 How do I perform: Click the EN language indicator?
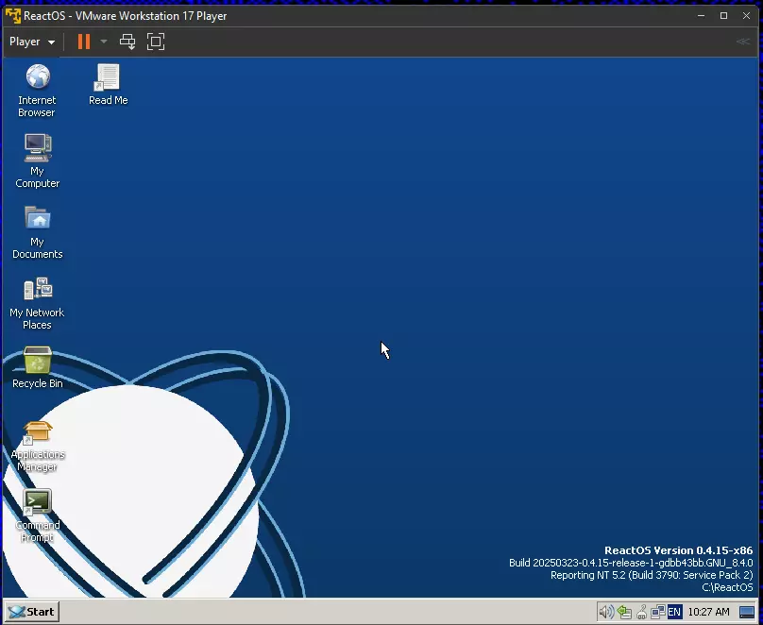tap(674, 612)
